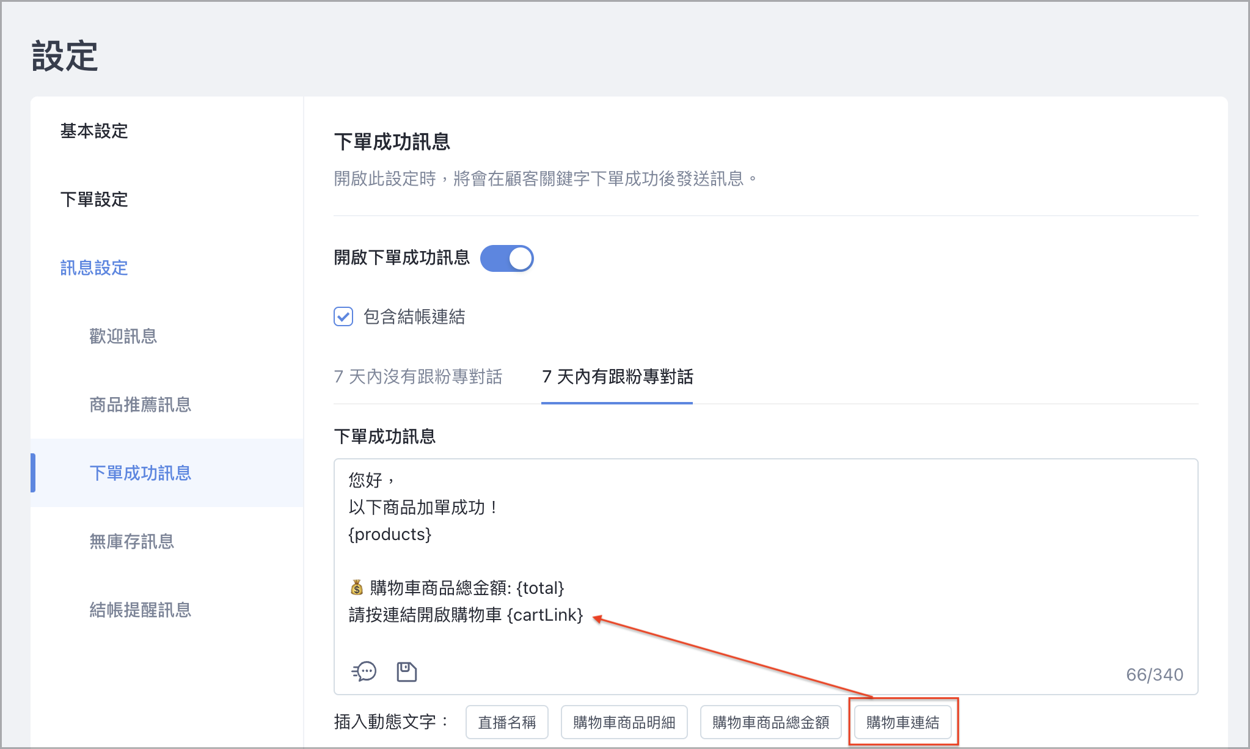1250x749 pixels.
Task: Switch to 7 天內沒有跟粉專對話 tab
Action: pyautogui.click(x=418, y=376)
